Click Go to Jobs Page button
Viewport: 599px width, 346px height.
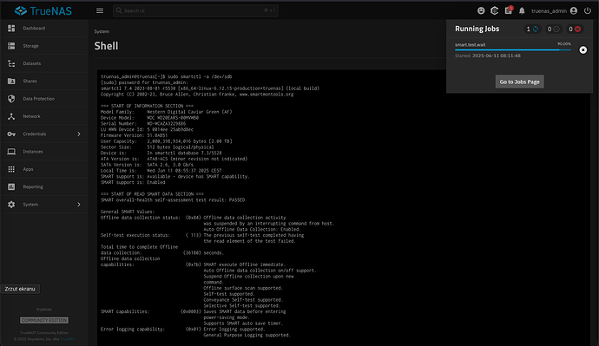(519, 82)
